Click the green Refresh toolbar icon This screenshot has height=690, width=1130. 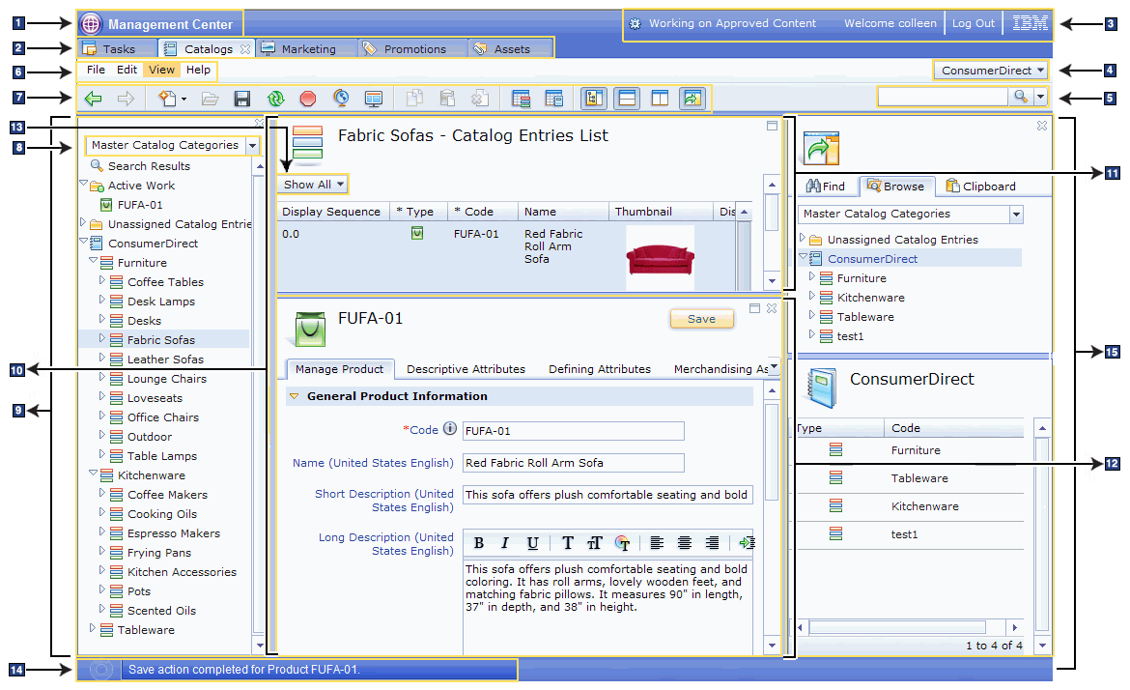[x=275, y=98]
